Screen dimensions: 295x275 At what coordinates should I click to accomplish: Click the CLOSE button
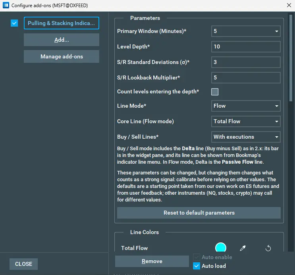[24, 264]
